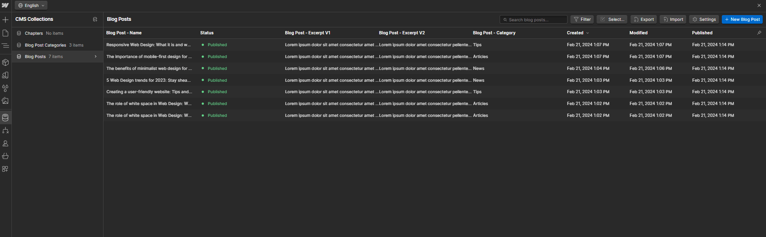Screen dimensions: 766x237
Task: Click the Import button
Action: pyautogui.click(x=673, y=19)
